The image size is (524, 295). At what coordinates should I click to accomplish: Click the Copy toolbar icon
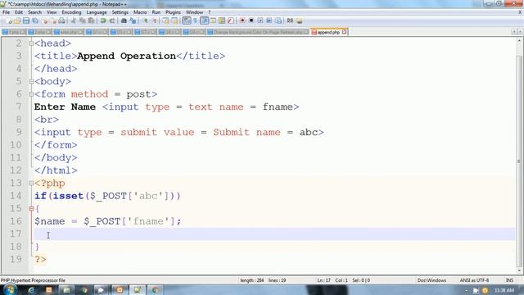click(x=82, y=20)
